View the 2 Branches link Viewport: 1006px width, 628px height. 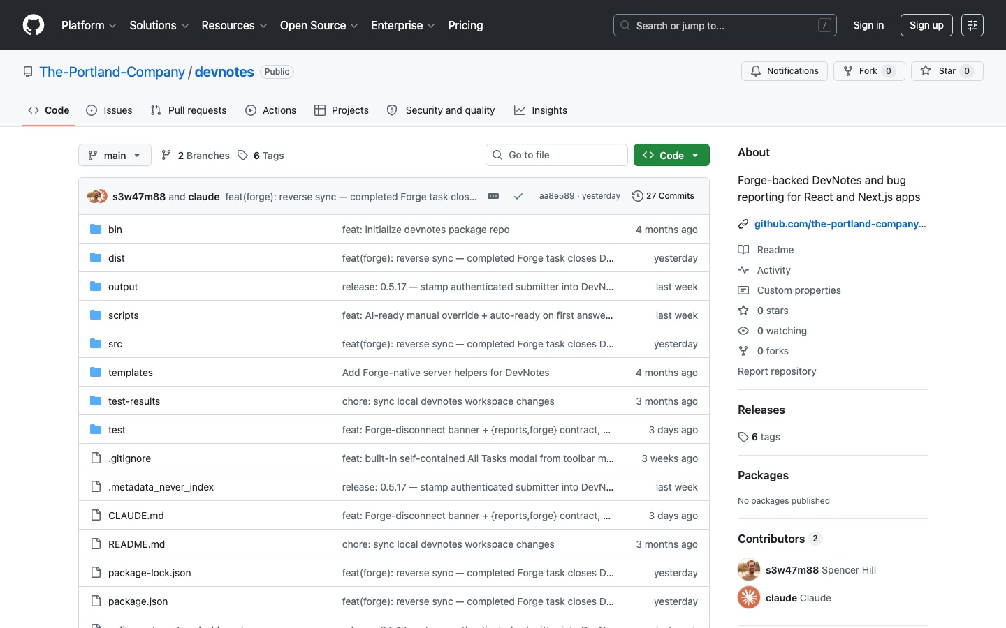(196, 155)
